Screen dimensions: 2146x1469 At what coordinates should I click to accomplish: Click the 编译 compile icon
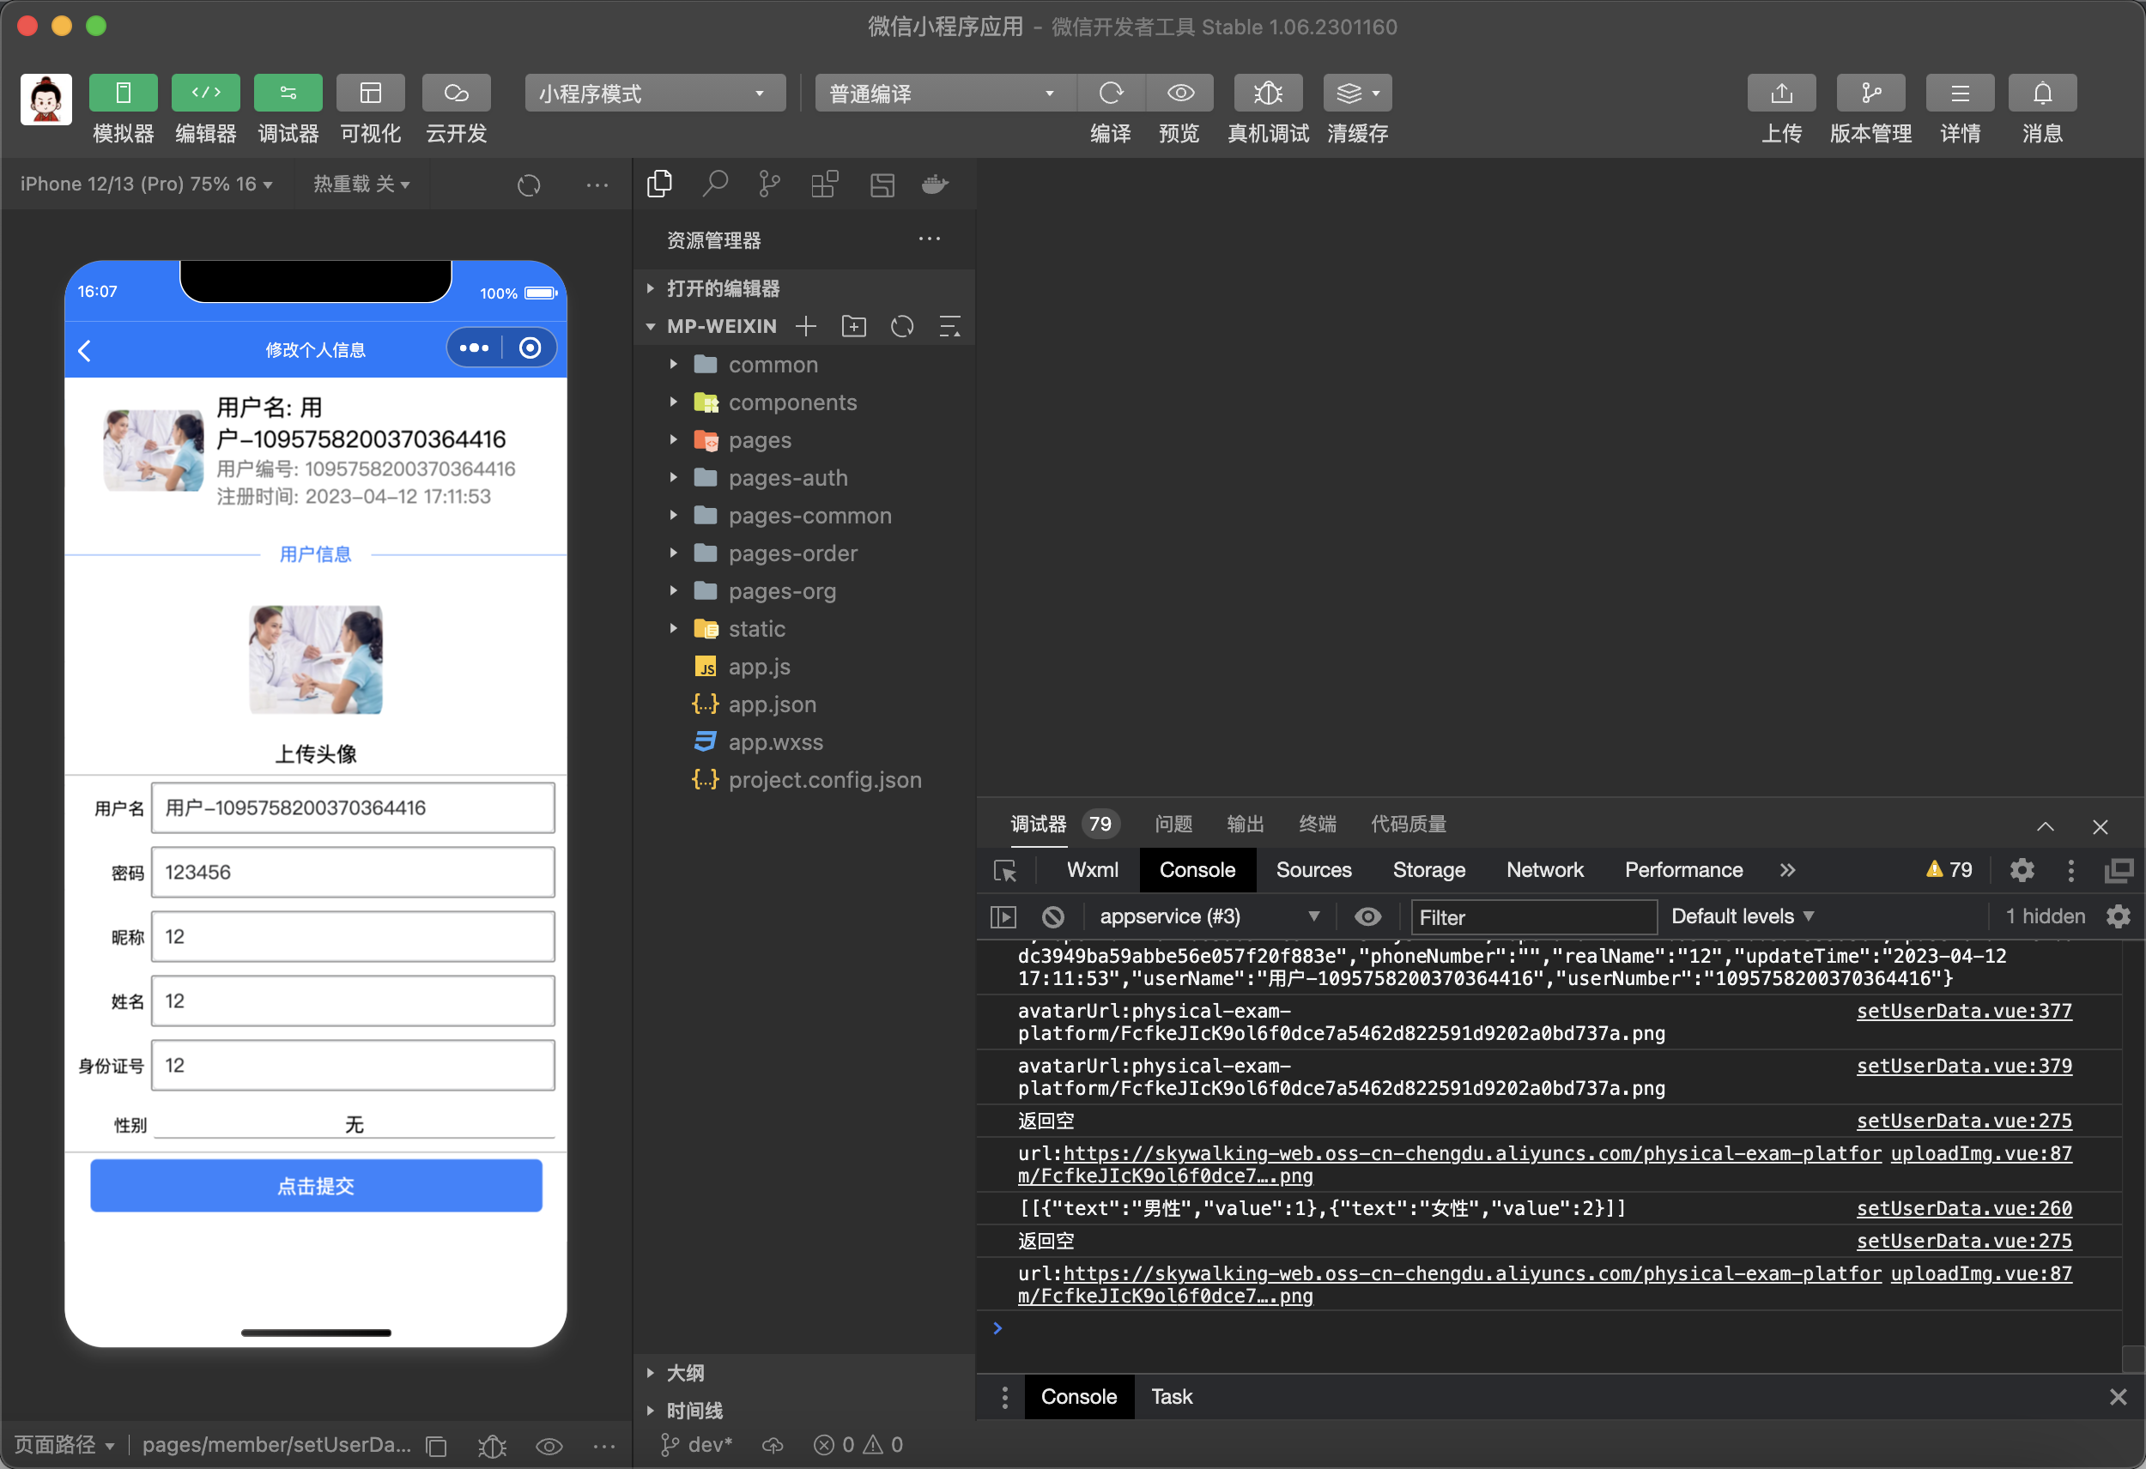1110,93
